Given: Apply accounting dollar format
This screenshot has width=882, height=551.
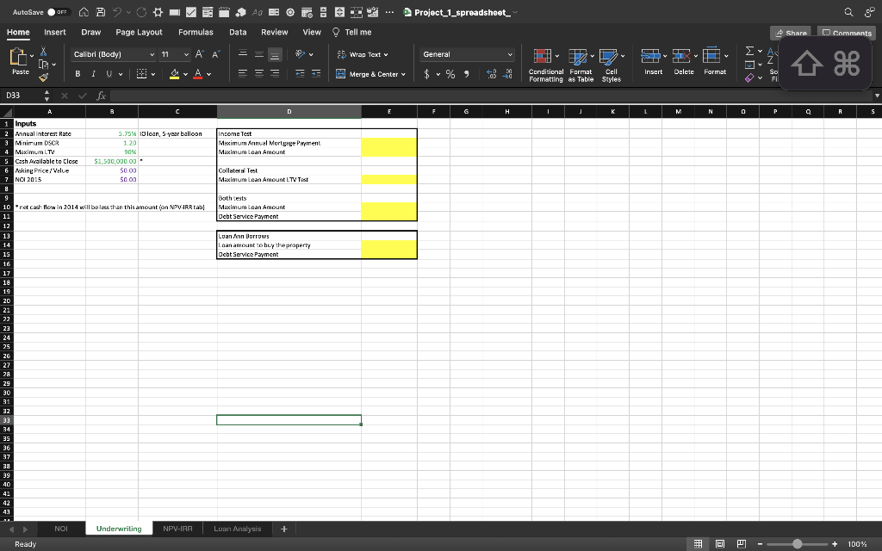Looking at the screenshot, I should point(427,74).
